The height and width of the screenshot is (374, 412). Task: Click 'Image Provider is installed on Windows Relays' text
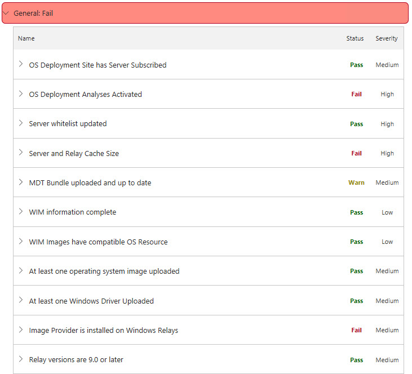[103, 330]
